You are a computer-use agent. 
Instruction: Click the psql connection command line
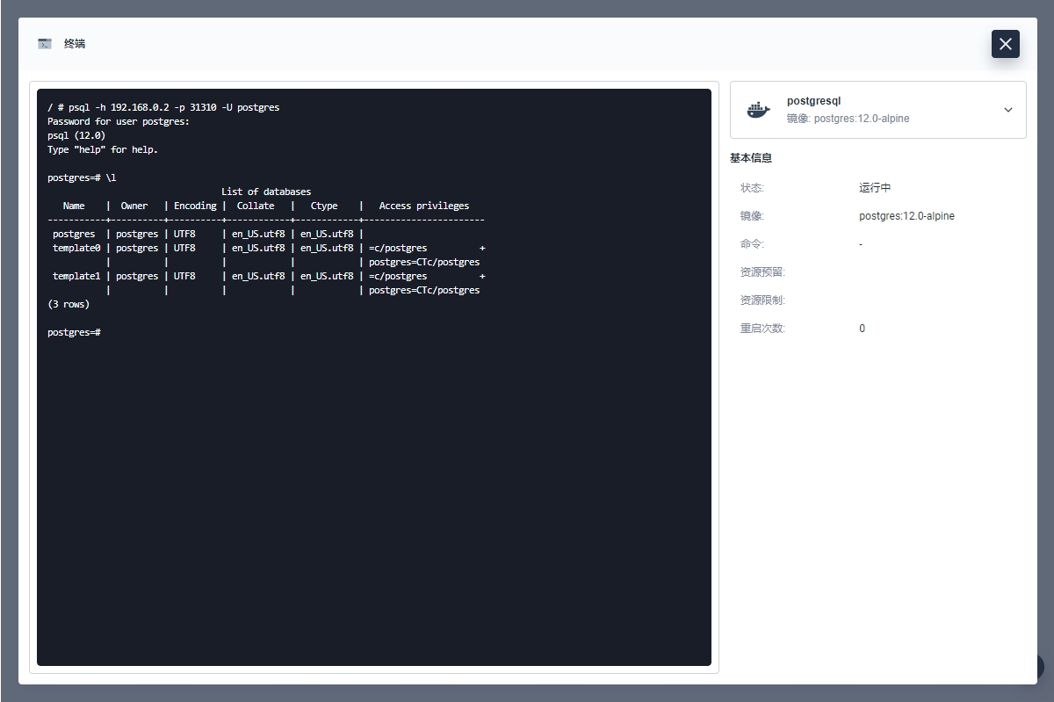point(163,107)
